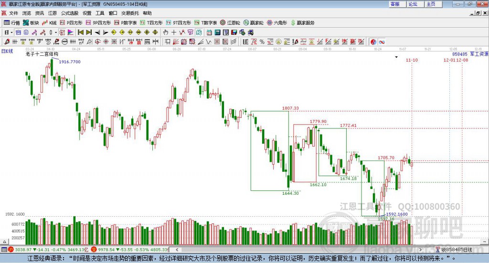This screenshot has height=263, width=489.
Task: Select the crosshair cursor tool
Action: point(174,32)
